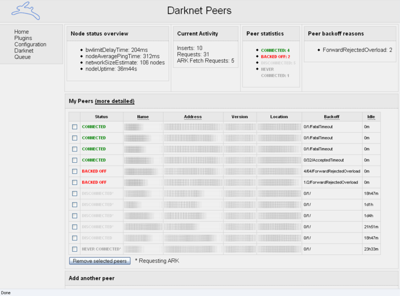Image resolution: width=400 pixels, height=296 pixels.
Task: Sort peers by Location column header
Action: tap(279, 117)
